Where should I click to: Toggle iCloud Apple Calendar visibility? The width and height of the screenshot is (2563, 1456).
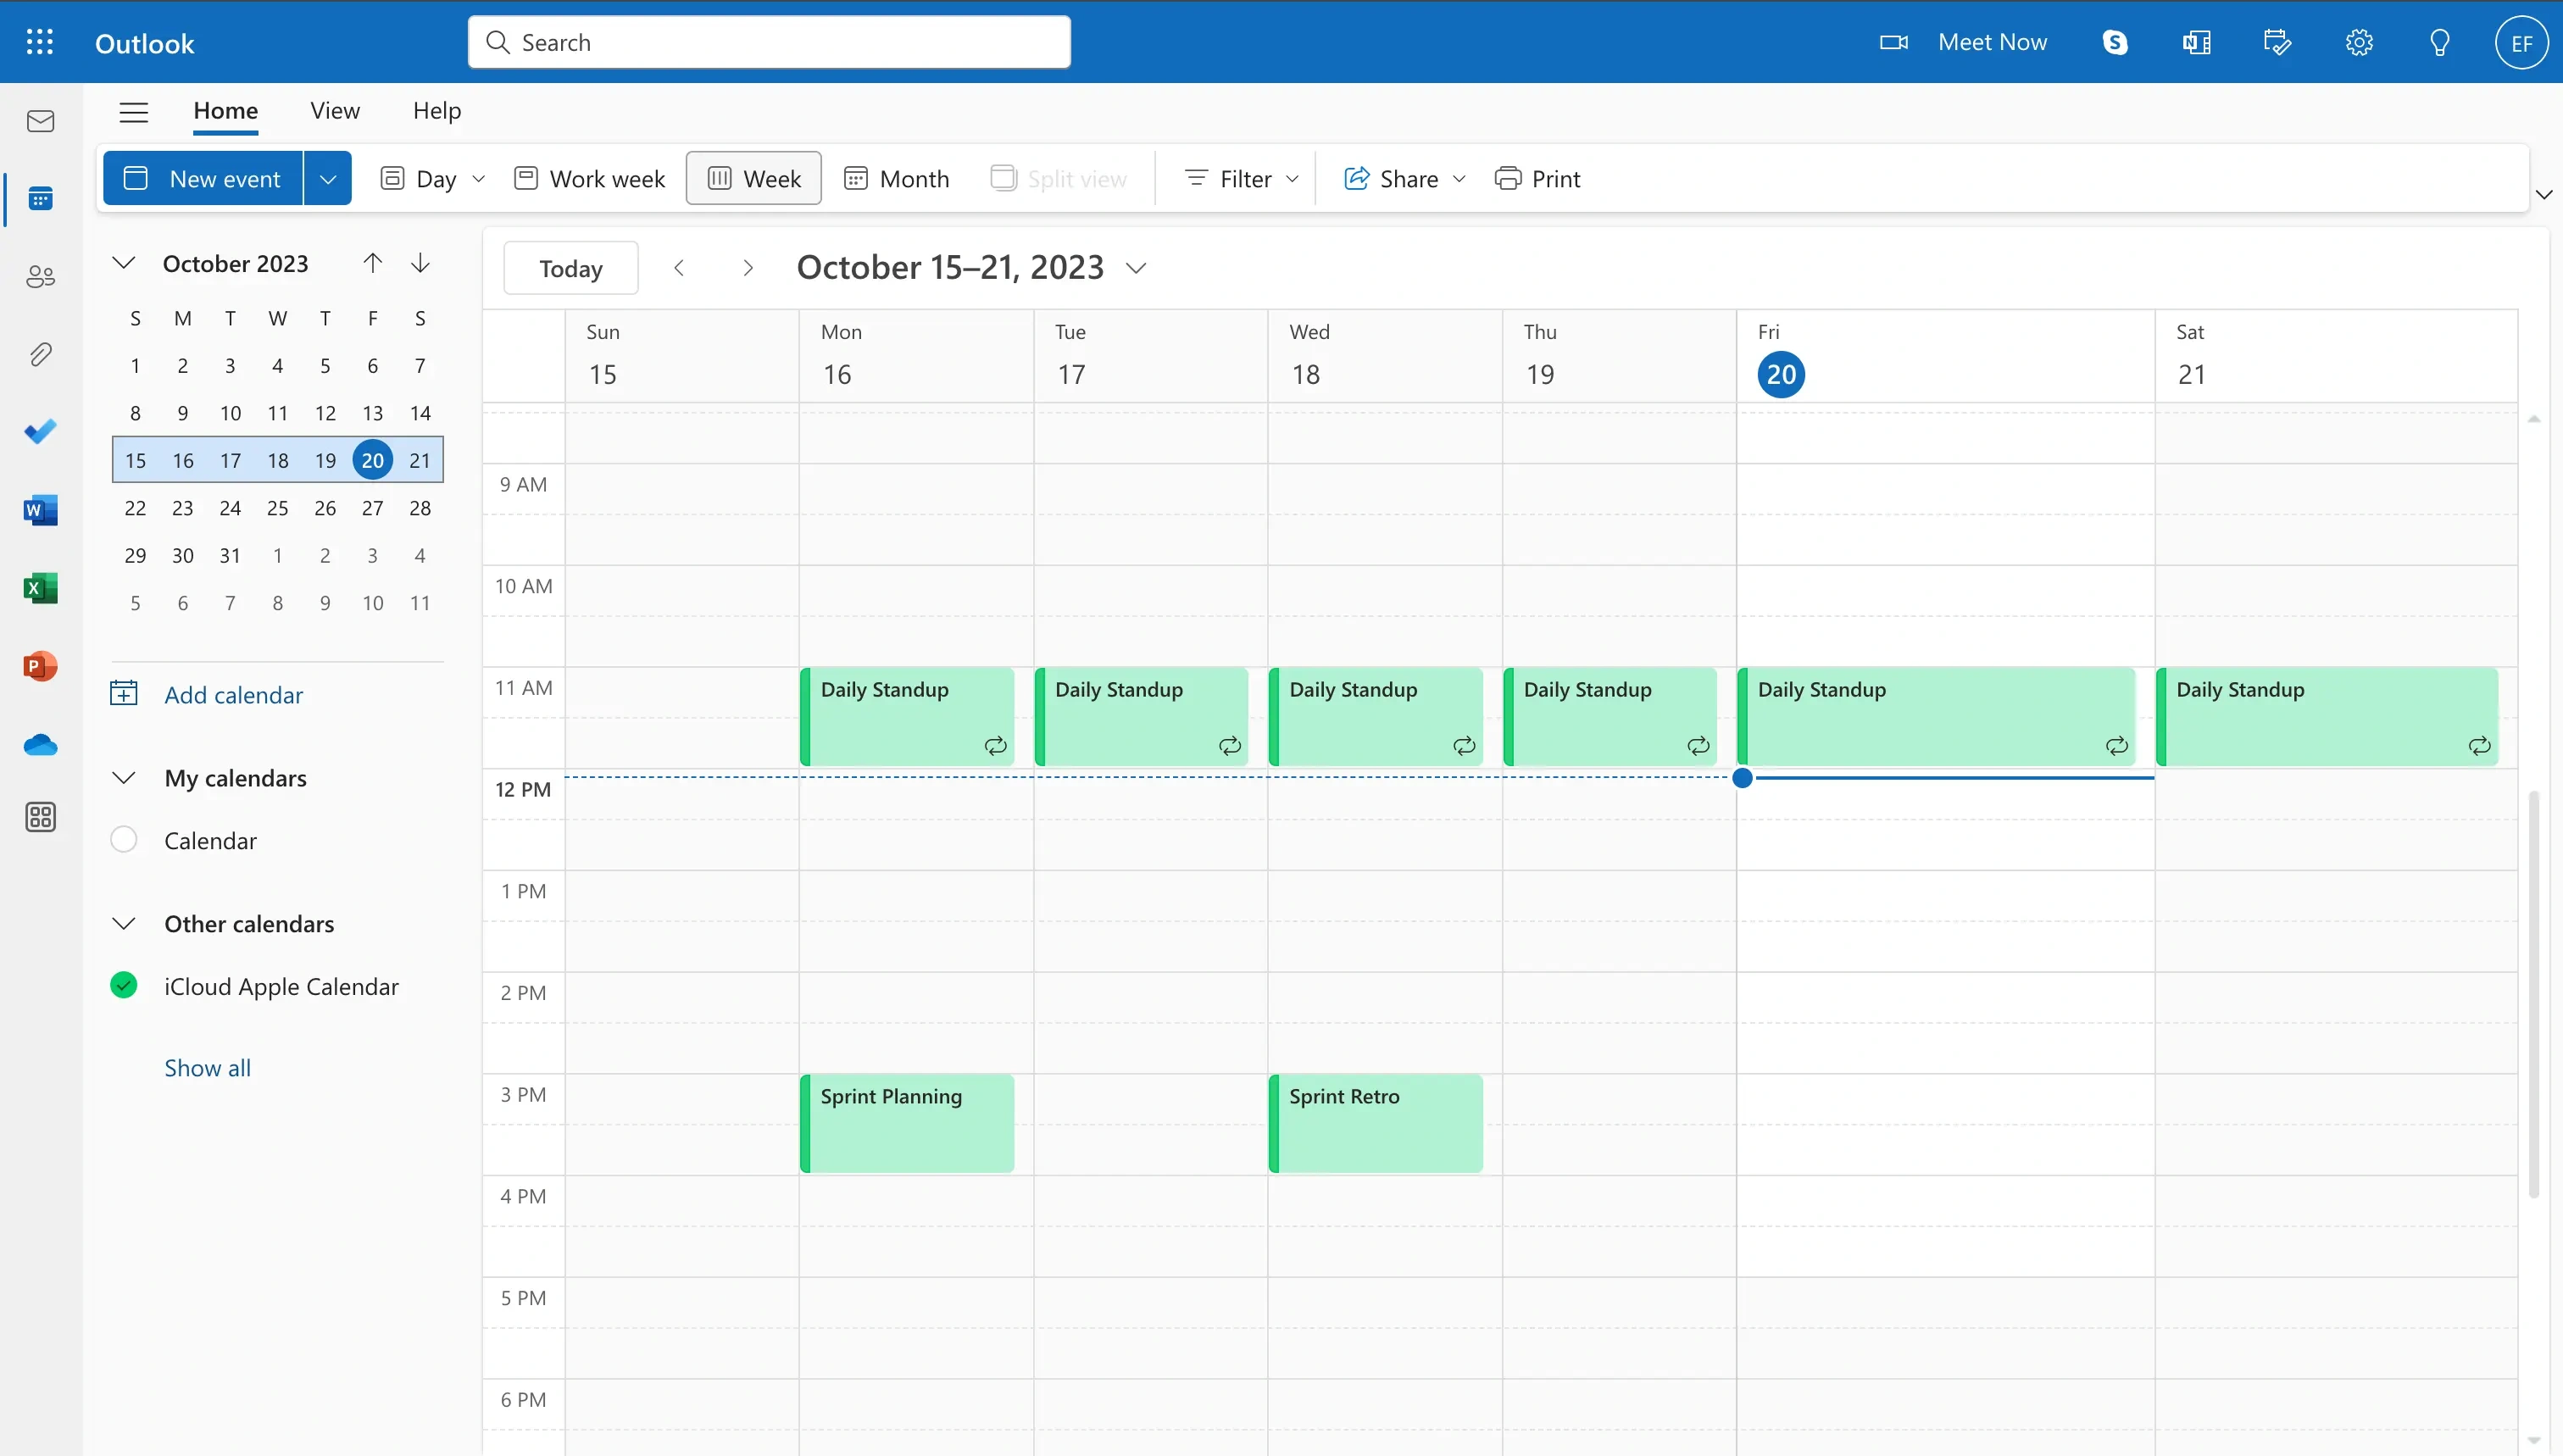[125, 986]
